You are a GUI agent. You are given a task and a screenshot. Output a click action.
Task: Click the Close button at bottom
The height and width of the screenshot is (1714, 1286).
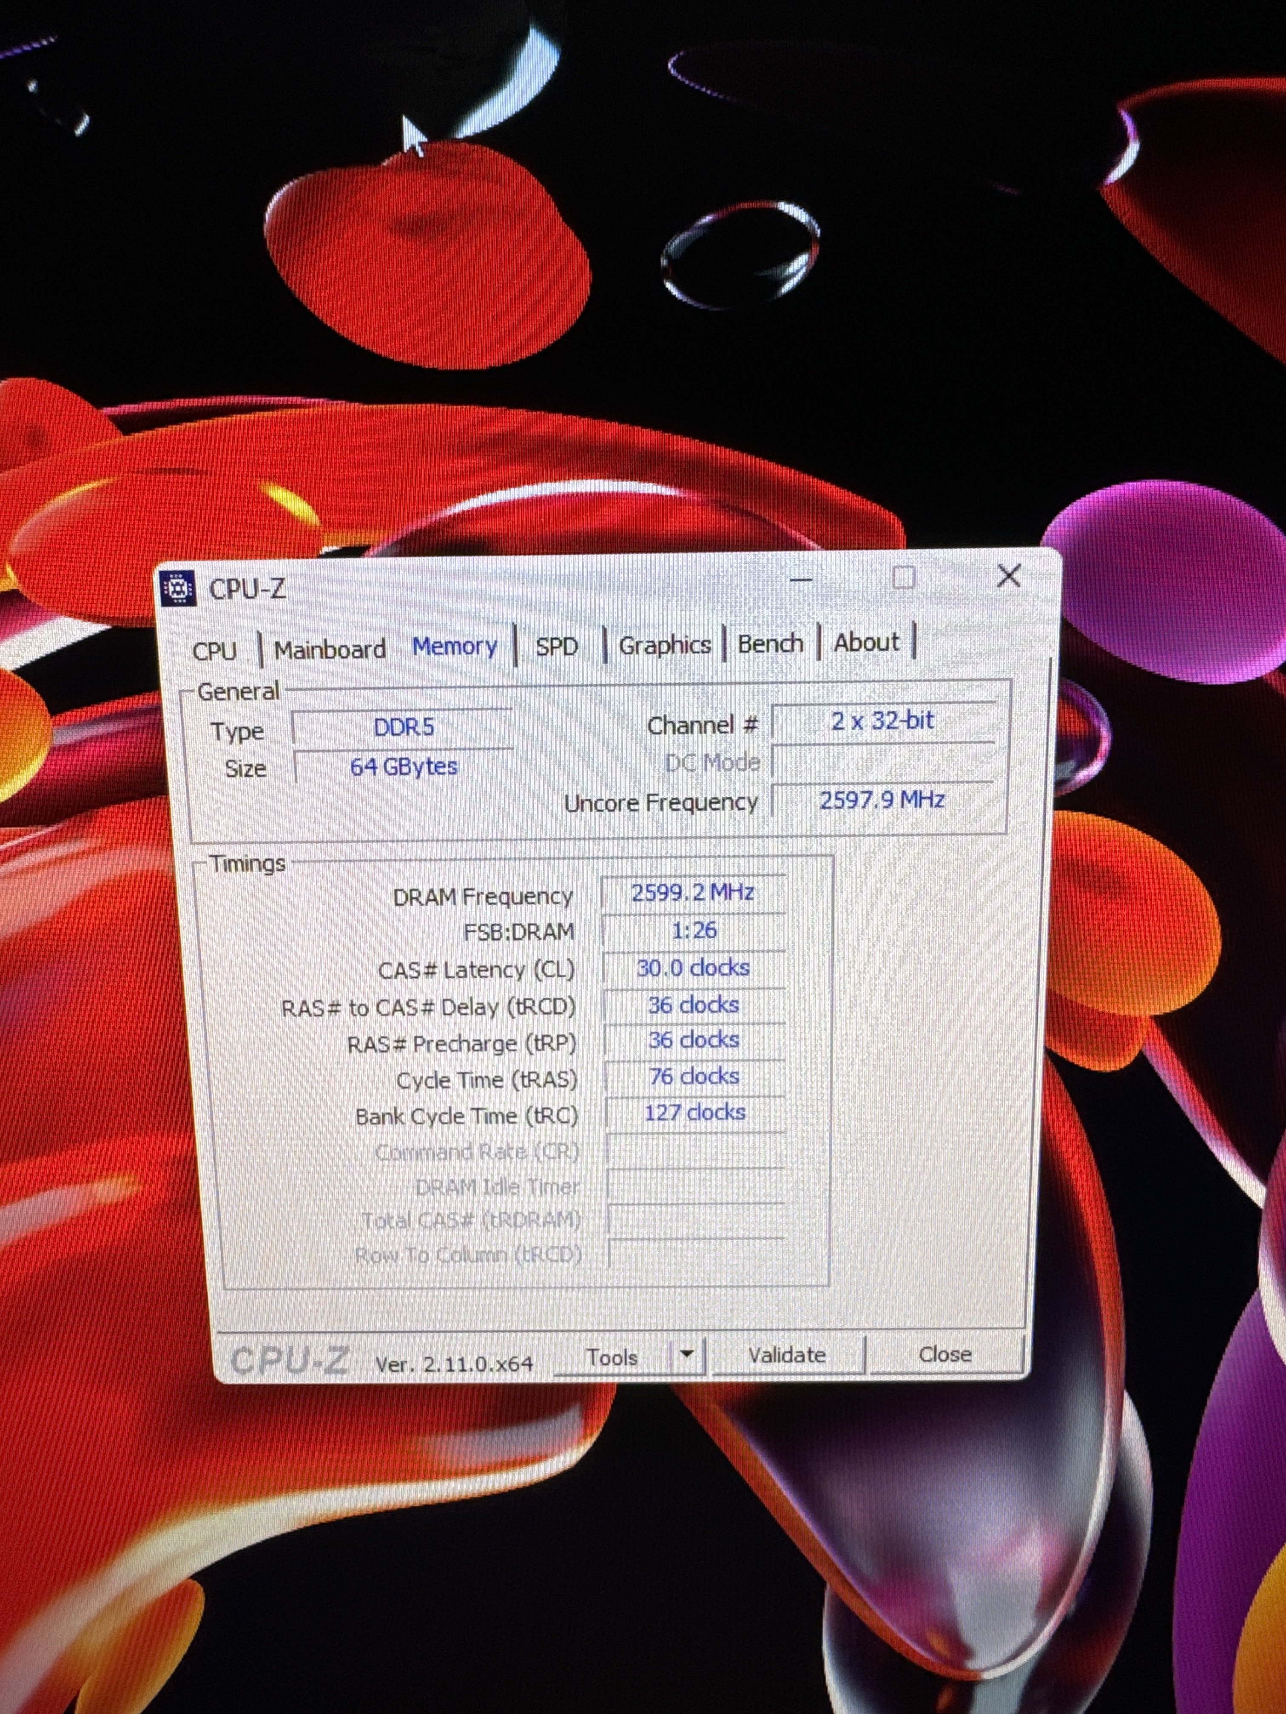click(945, 1354)
